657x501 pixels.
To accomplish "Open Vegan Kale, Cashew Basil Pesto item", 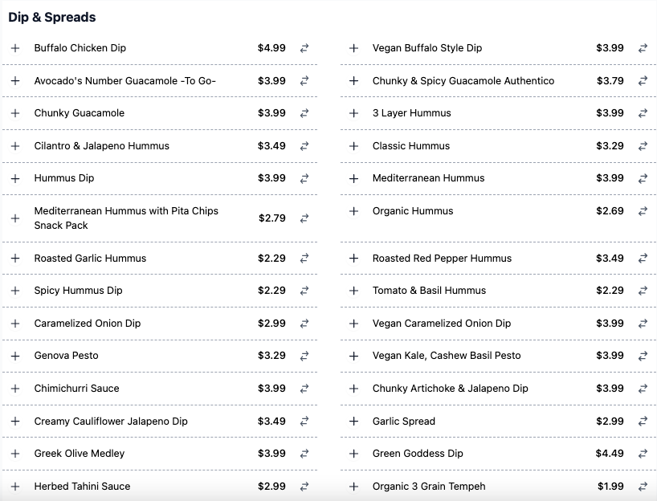I will (447, 356).
